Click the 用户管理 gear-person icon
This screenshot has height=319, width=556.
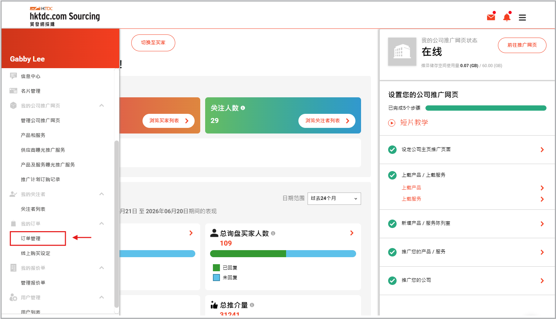13,297
